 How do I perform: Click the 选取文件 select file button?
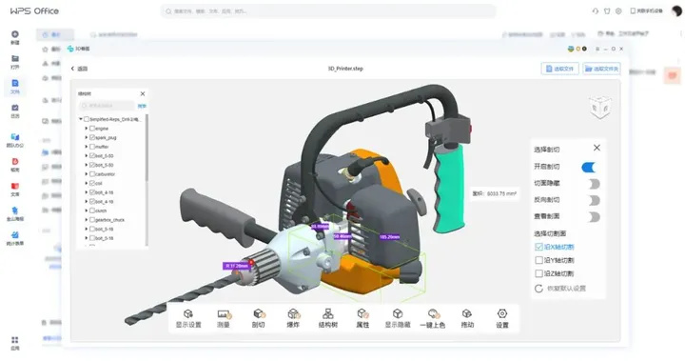tap(560, 69)
